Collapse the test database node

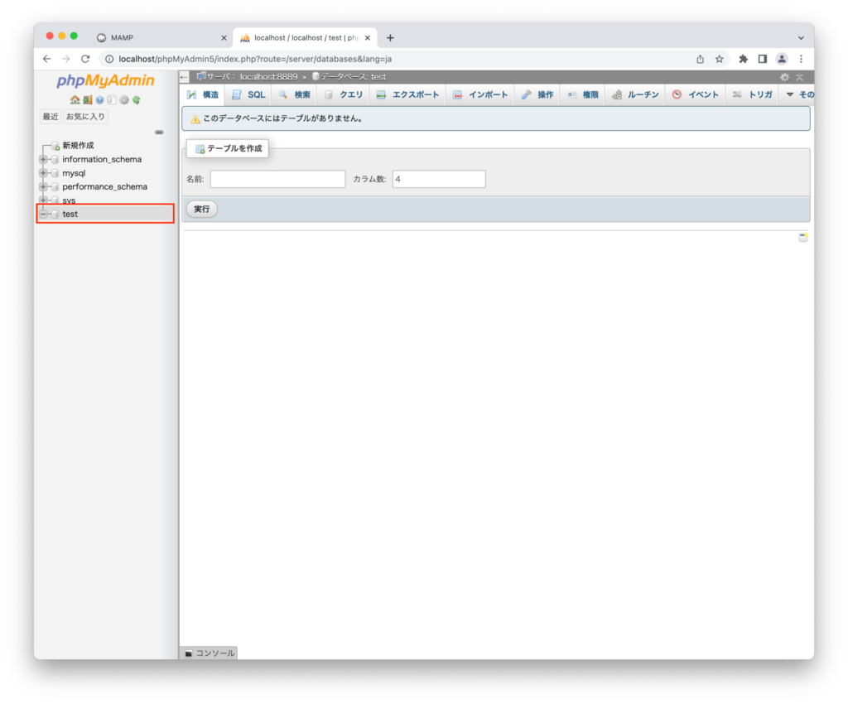43,214
